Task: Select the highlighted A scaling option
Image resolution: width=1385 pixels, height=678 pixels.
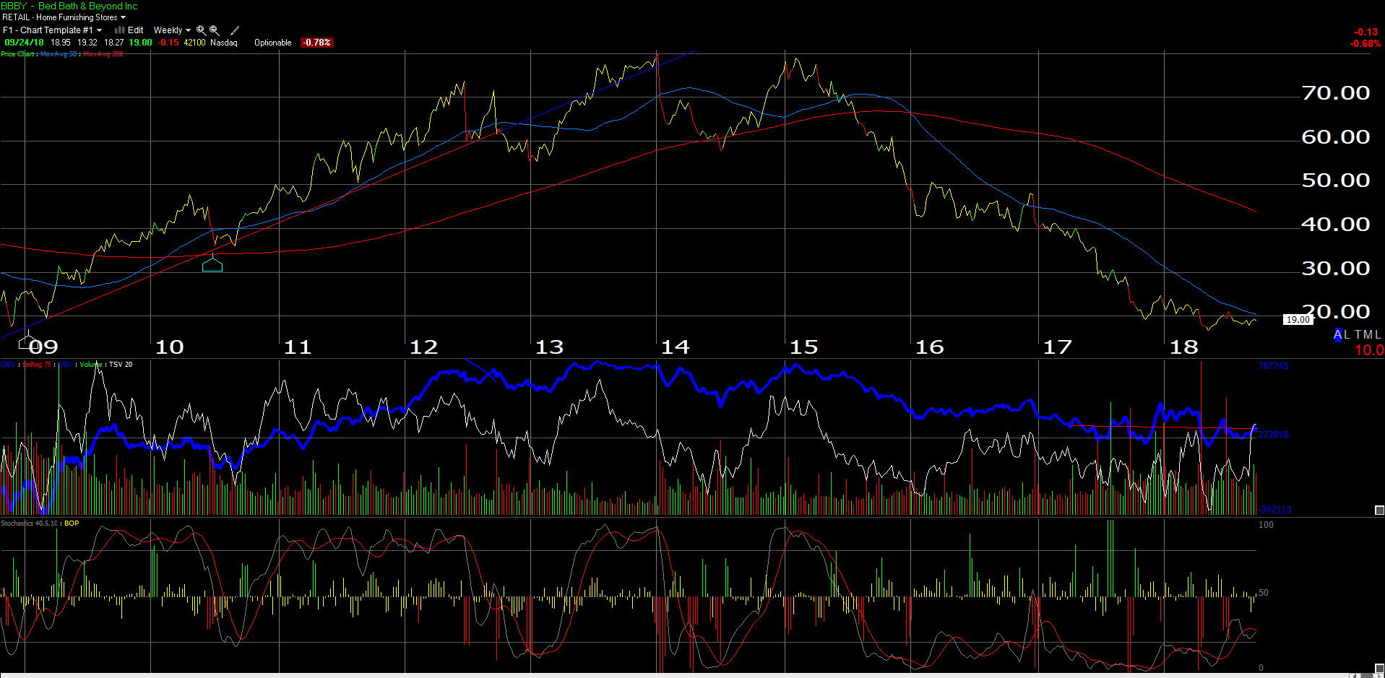Action: pos(1337,334)
